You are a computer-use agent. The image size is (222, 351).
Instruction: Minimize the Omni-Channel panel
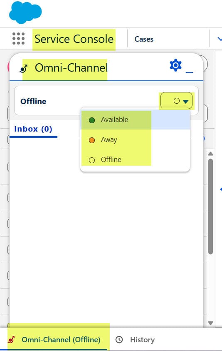(189, 72)
